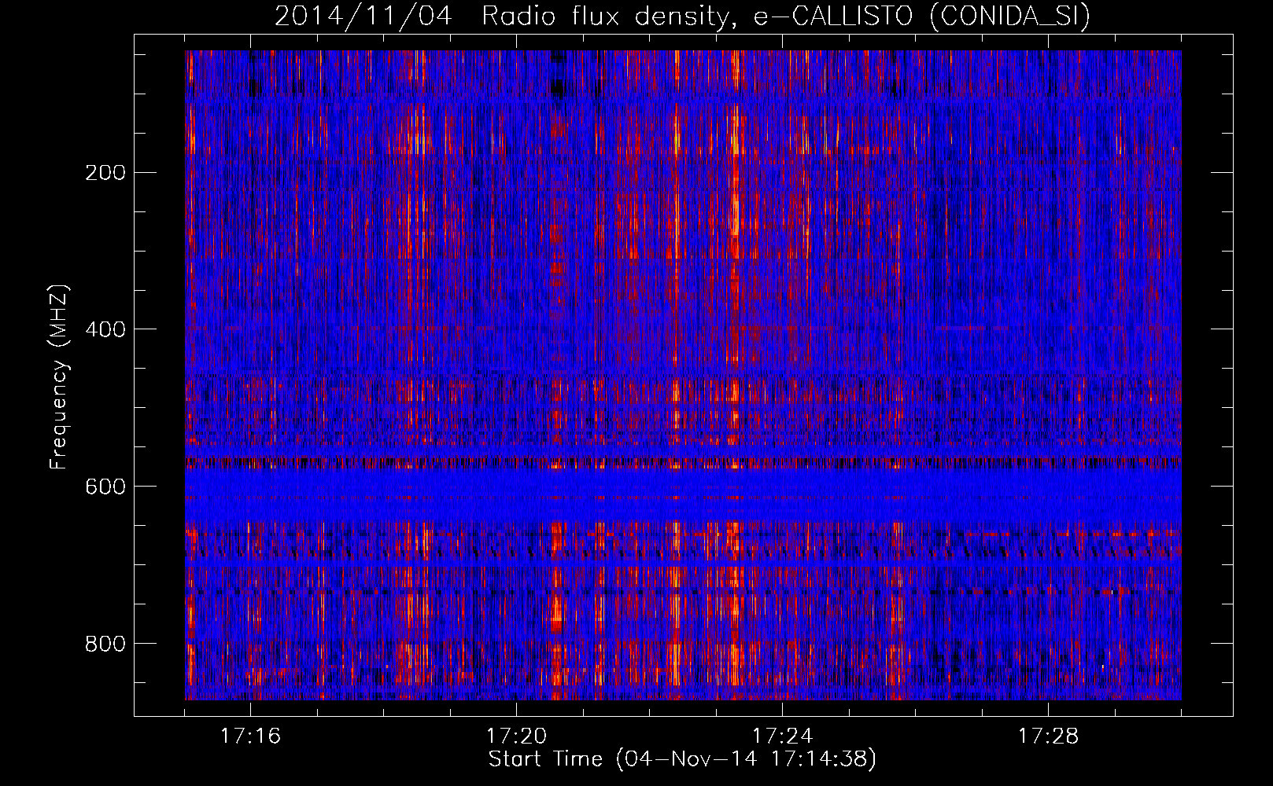Click the 17:24 time tick label
Image resolution: width=1273 pixels, height=786 pixels.
coord(782,736)
